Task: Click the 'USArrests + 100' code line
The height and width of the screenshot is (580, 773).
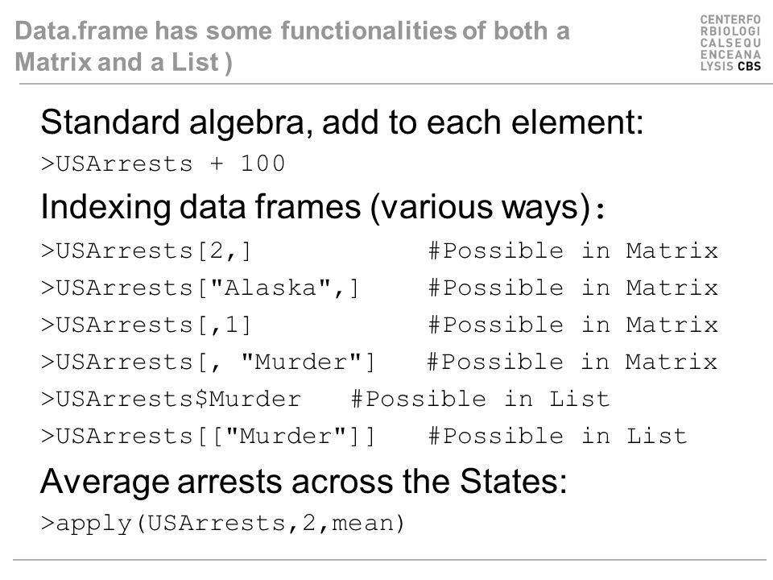Action: [x=163, y=164]
